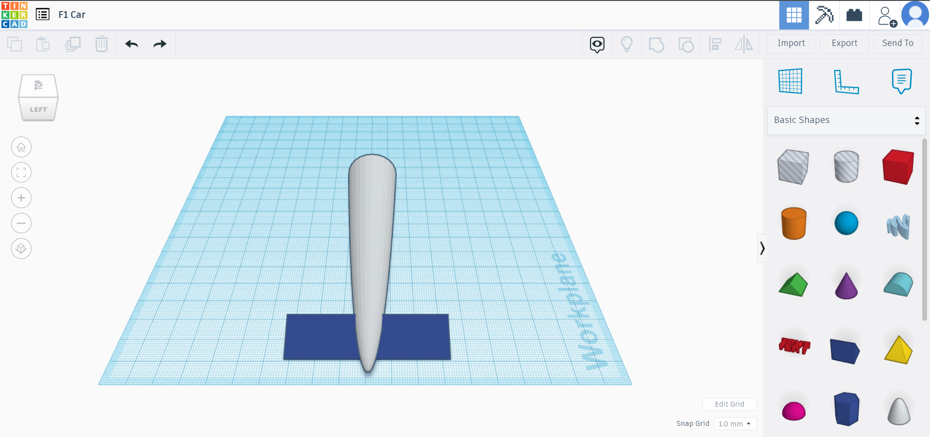Select the Workplane tool

(790, 81)
